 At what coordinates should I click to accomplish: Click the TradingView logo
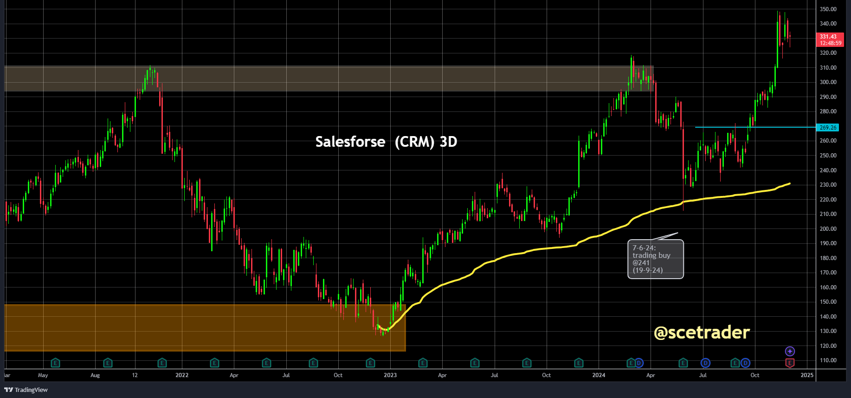26,390
